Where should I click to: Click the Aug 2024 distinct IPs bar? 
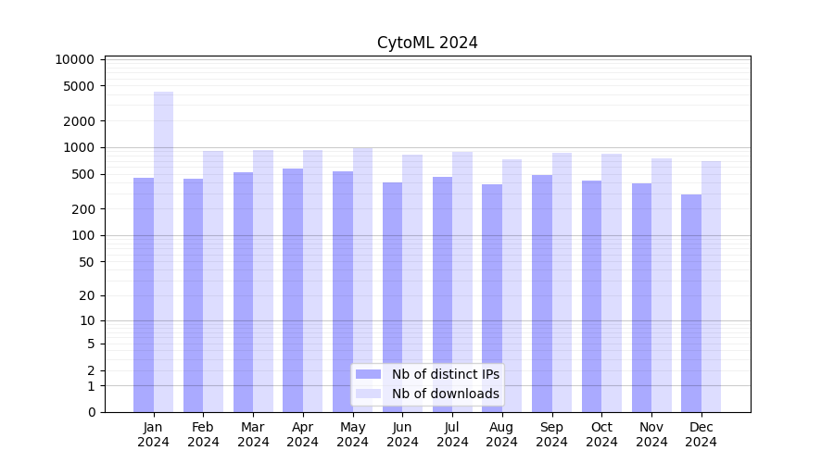(492, 297)
